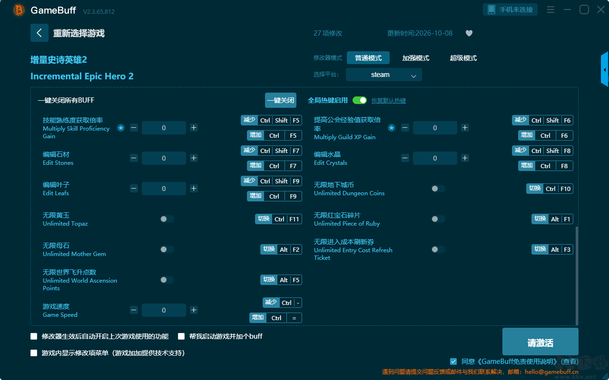Click the 一键关闭 button
609x380 pixels.
[x=281, y=100]
